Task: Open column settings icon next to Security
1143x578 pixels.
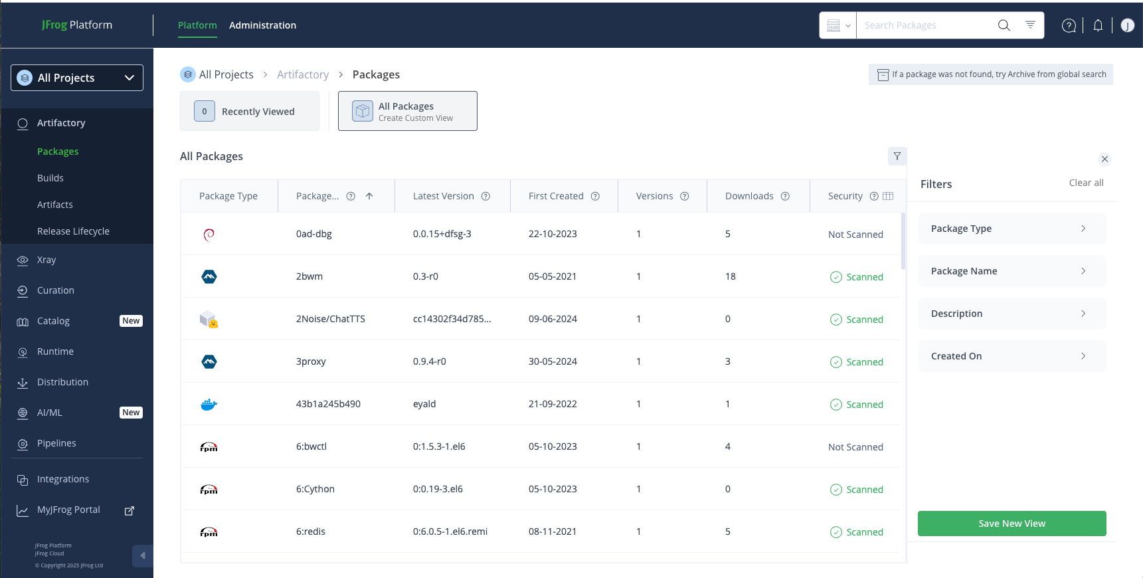Action: tap(888, 196)
